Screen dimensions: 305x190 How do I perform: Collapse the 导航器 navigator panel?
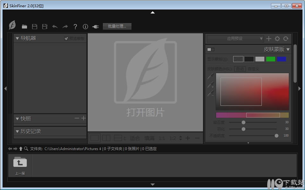(17, 38)
